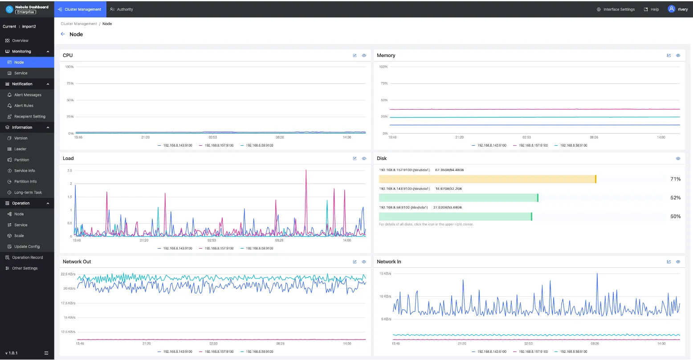Click the Cluster Management breadcrumb link
Image resolution: width=693 pixels, height=360 pixels.
coord(79,24)
